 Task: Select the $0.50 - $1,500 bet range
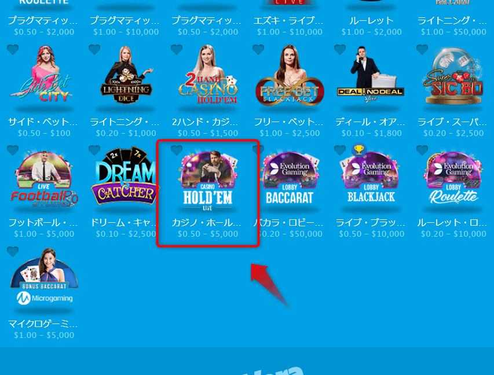[x=208, y=133]
